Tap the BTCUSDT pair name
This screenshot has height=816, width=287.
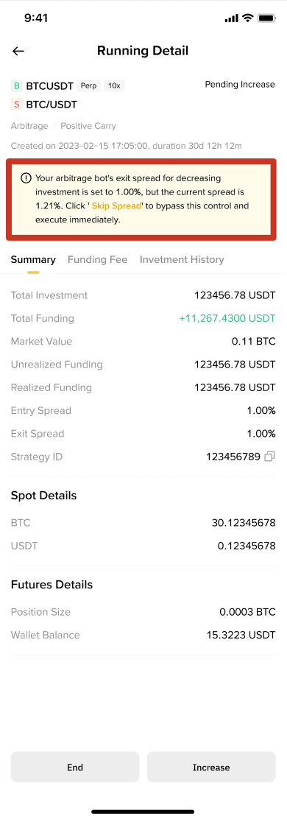49,86
